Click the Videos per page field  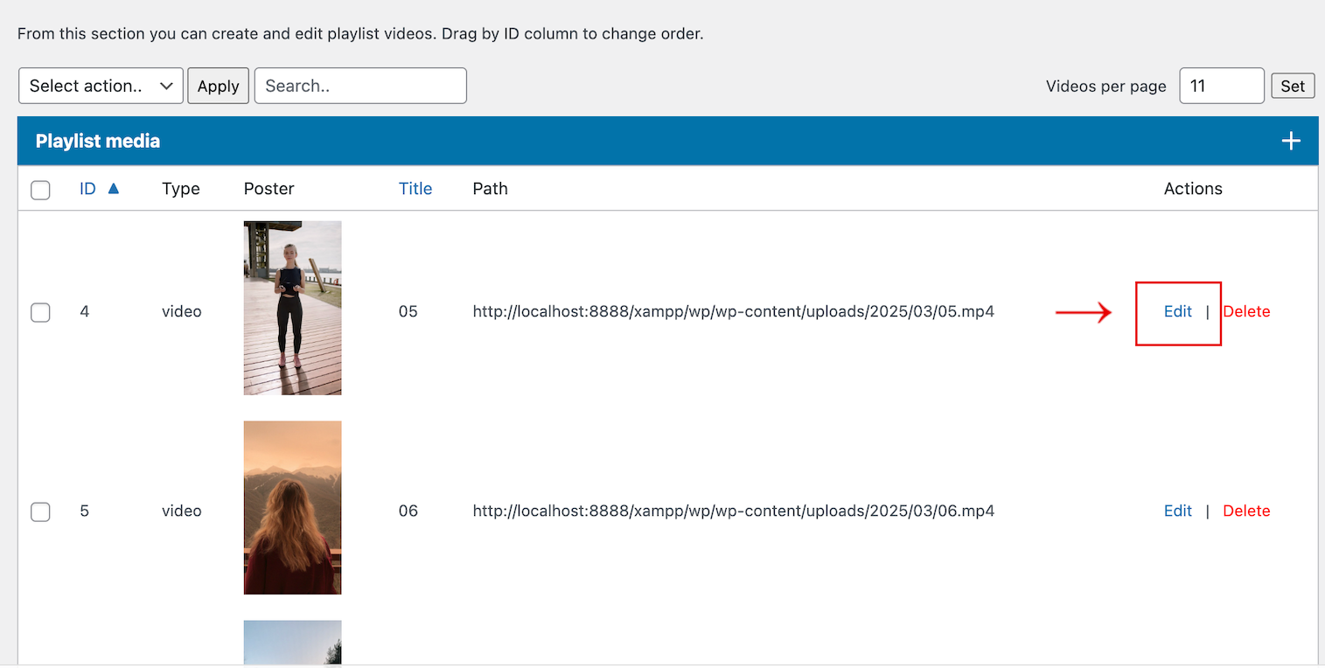coord(1221,86)
